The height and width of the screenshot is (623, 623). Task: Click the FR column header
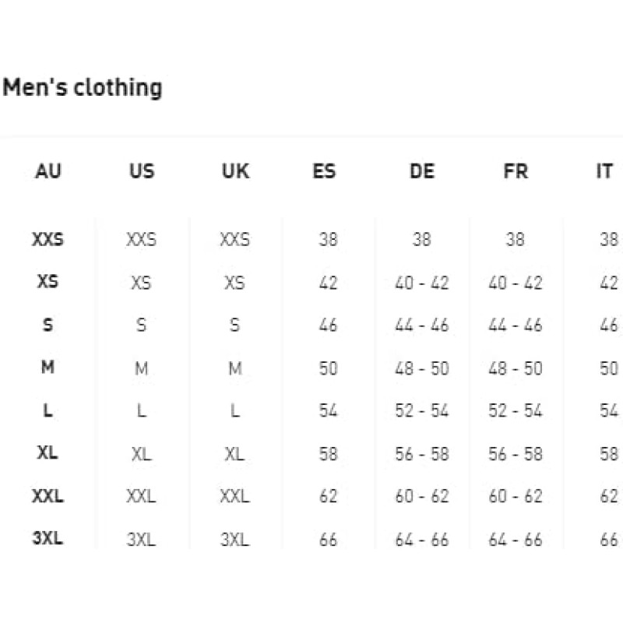coord(516,171)
